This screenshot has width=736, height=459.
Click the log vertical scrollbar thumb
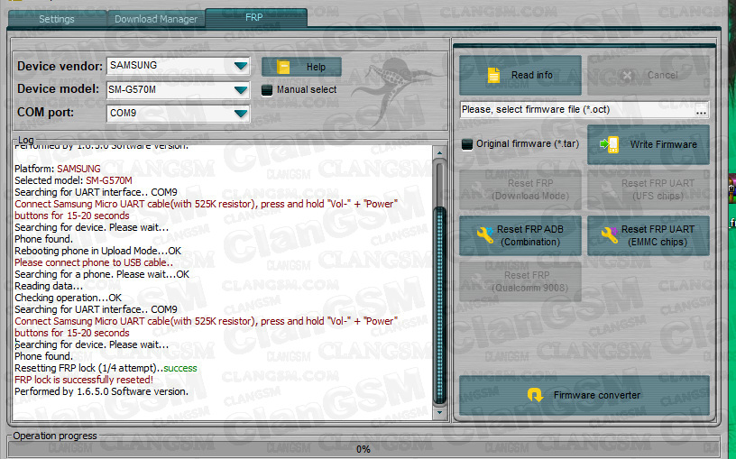point(440,305)
